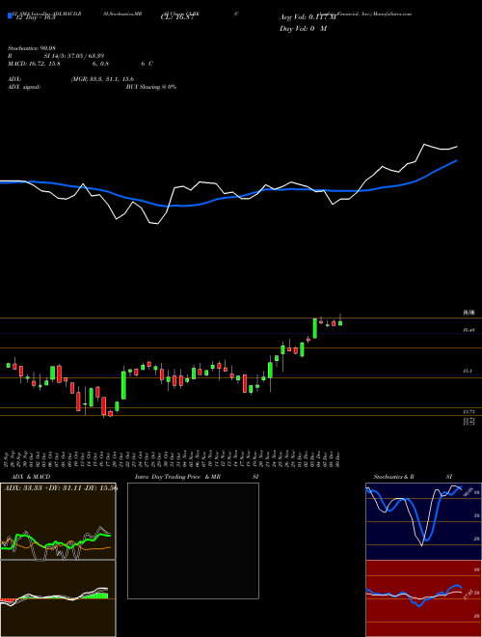Image resolution: width=482 pixels, height=637 pixels.
Task: Click the 'BUY Slowing @ 0%' signal text
Action: tap(151, 87)
